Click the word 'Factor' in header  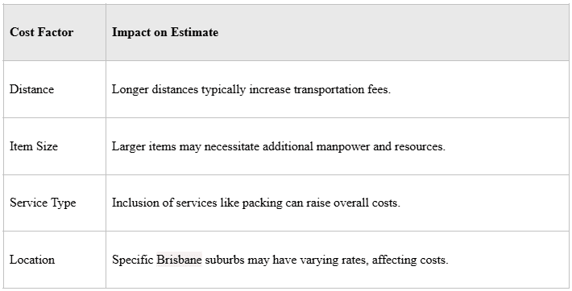[56, 32]
